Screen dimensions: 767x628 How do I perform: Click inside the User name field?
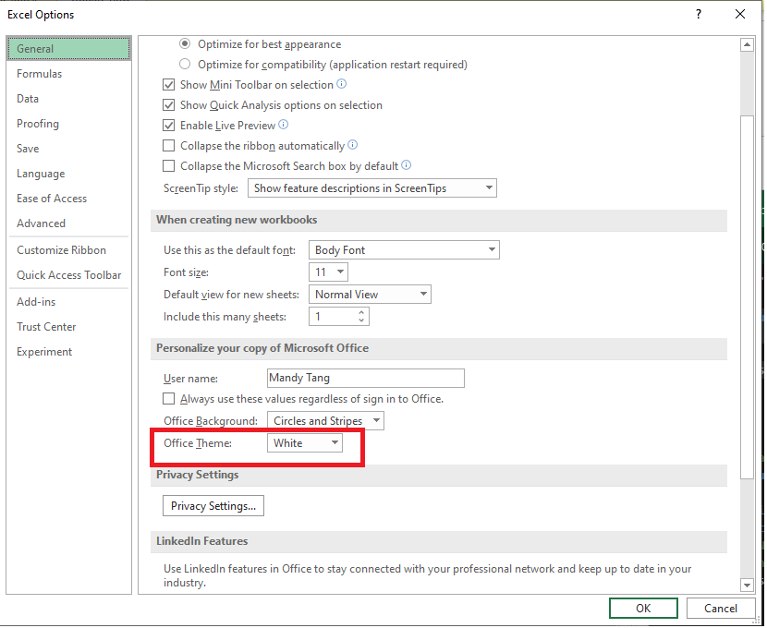365,378
